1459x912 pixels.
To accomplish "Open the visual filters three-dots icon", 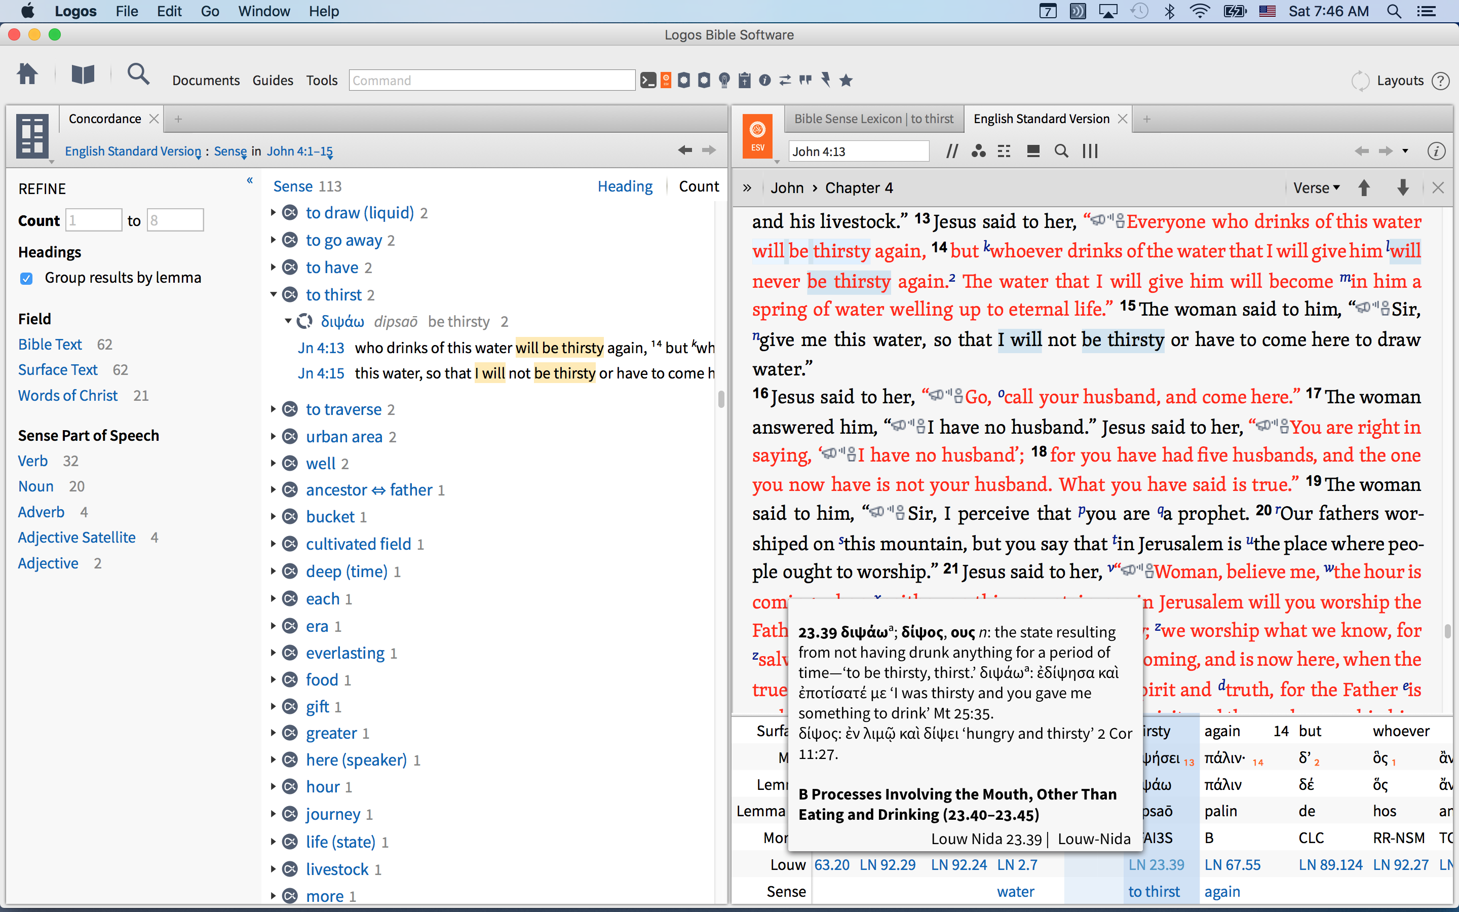I will click(x=979, y=151).
